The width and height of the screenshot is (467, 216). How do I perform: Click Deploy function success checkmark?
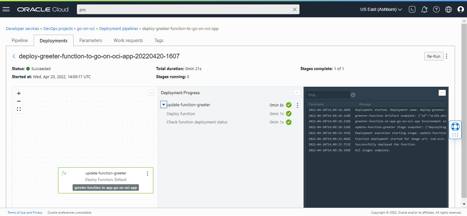[289, 114]
